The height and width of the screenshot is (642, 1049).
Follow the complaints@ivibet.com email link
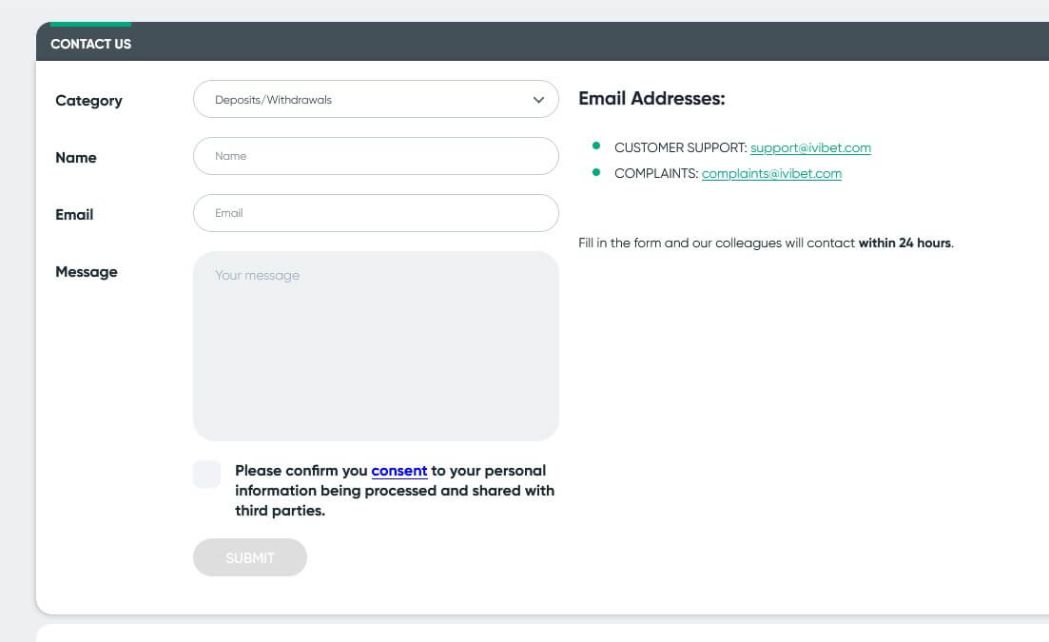pos(771,174)
